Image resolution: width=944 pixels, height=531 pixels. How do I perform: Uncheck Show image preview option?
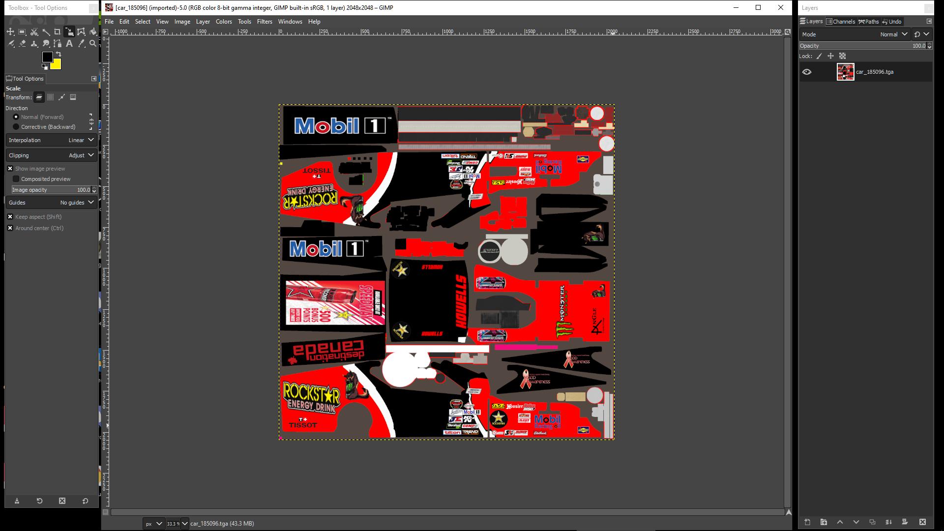(x=10, y=169)
